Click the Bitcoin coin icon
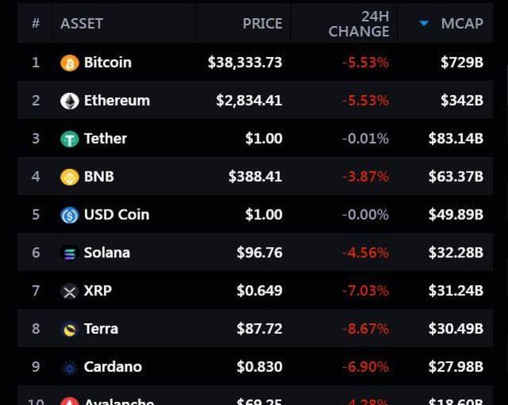Screen dimensions: 508x405 (x=70, y=63)
